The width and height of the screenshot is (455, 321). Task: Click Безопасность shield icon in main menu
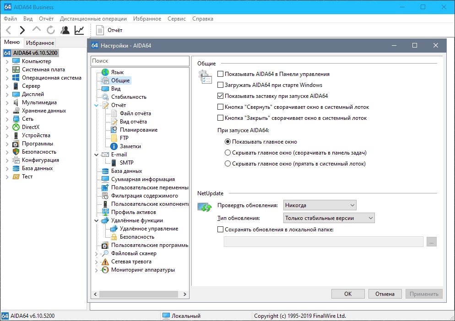coord(16,152)
